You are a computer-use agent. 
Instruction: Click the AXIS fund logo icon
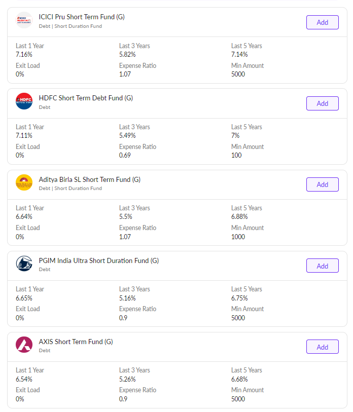pyautogui.click(x=24, y=345)
